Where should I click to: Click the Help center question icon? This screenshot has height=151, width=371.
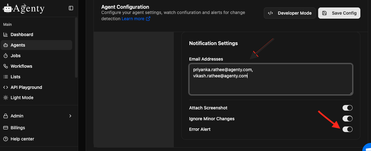[5, 139]
